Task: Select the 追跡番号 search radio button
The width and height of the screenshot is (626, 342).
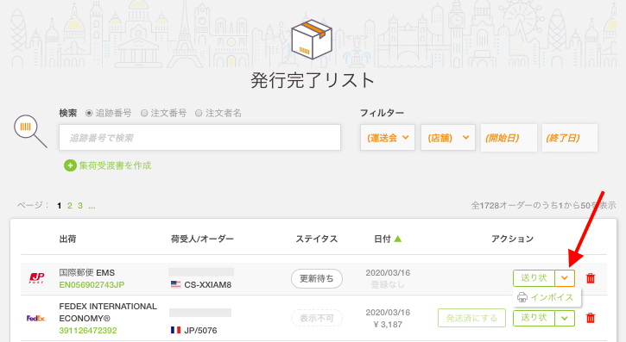Action: pyautogui.click(x=89, y=113)
